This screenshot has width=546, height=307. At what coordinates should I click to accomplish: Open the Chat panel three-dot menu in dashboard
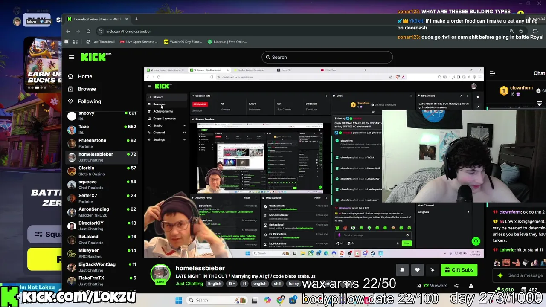(410, 96)
